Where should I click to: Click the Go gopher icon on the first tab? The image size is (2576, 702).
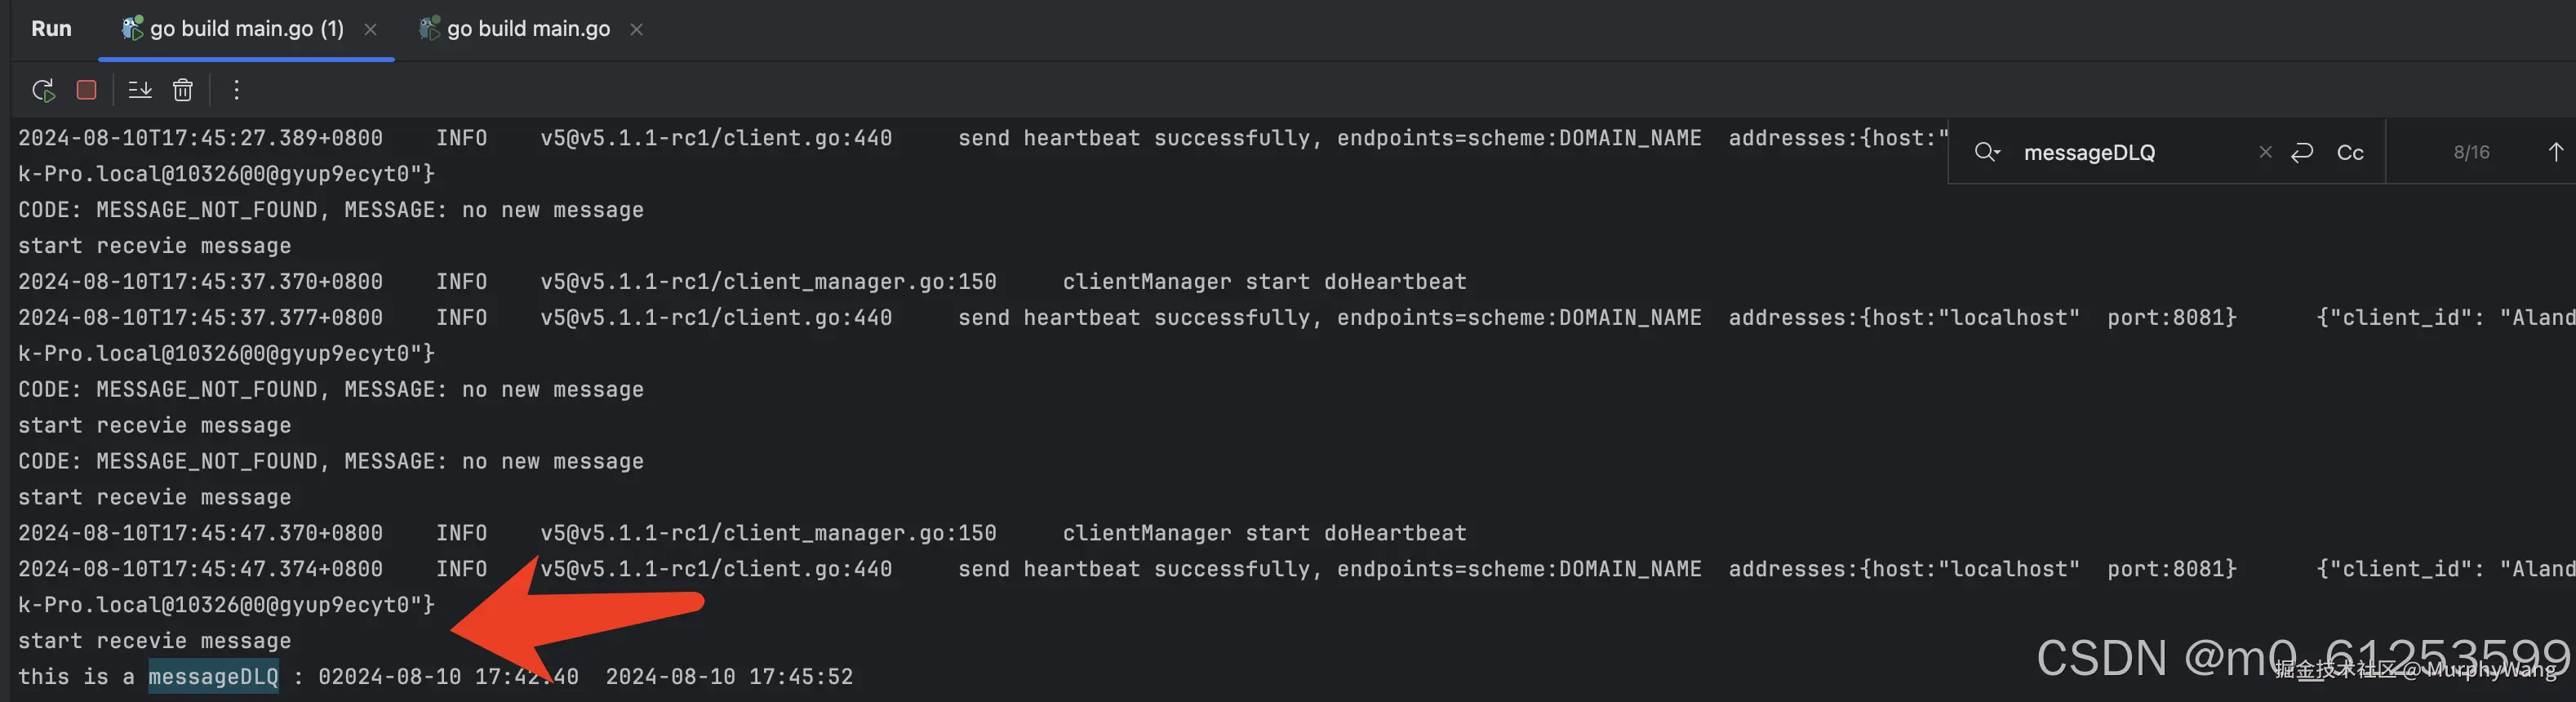tap(132, 29)
